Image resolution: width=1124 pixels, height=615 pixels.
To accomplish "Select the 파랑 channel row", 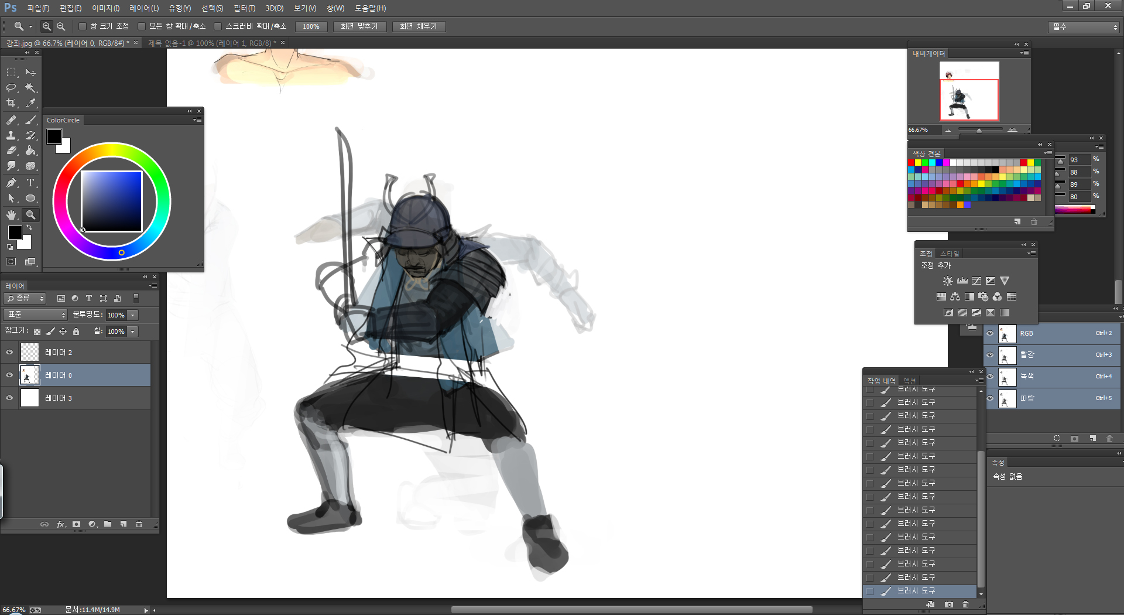I will point(1053,398).
